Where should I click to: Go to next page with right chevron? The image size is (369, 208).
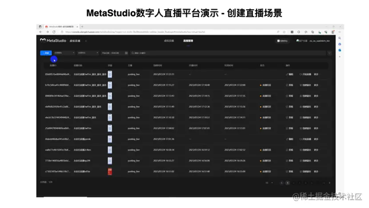[329, 183]
